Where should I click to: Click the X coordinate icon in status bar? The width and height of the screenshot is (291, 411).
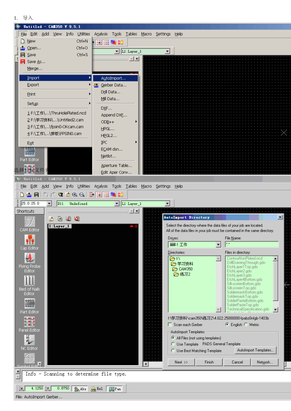[x=21, y=389]
